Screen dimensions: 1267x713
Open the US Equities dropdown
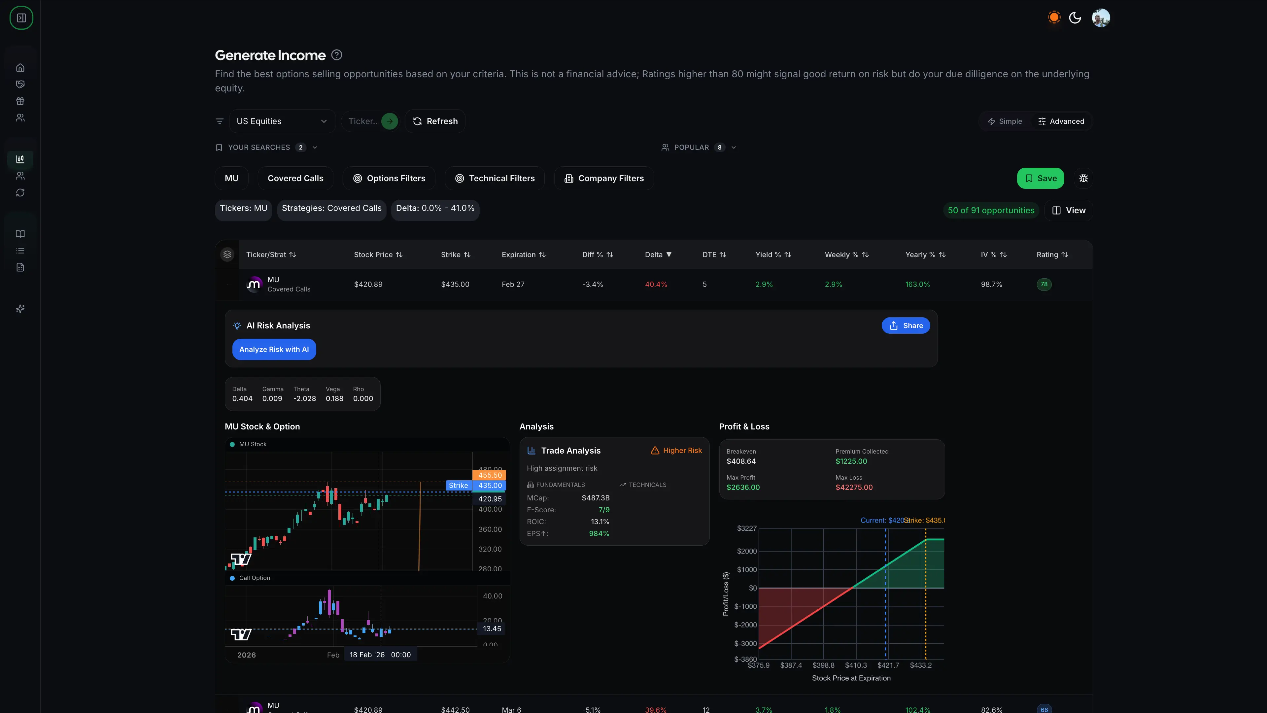(x=282, y=121)
